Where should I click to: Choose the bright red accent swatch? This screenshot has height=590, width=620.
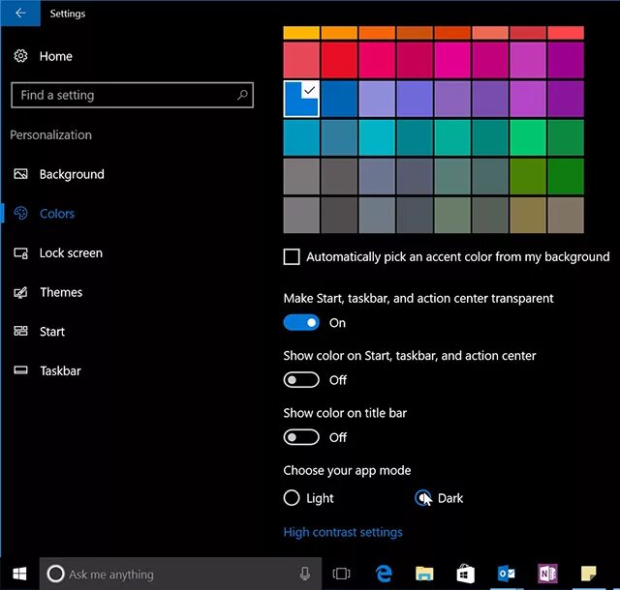pyautogui.click(x=339, y=60)
